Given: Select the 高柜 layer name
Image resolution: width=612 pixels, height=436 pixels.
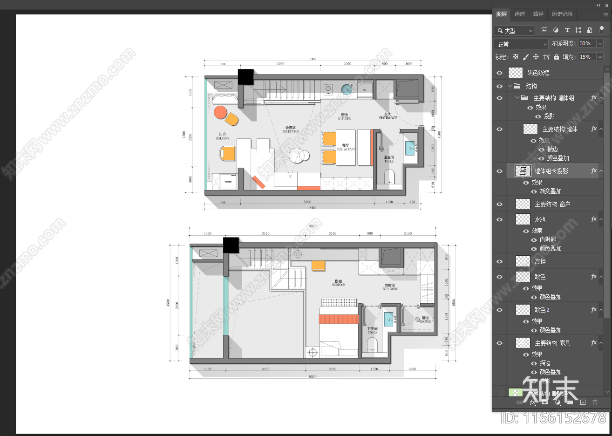Looking at the screenshot, I should [x=540, y=262].
